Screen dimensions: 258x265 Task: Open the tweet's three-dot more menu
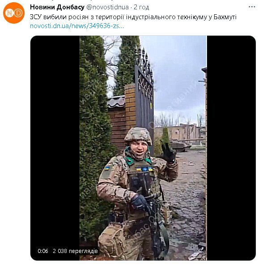pyautogui.click(x=252, y=7)
